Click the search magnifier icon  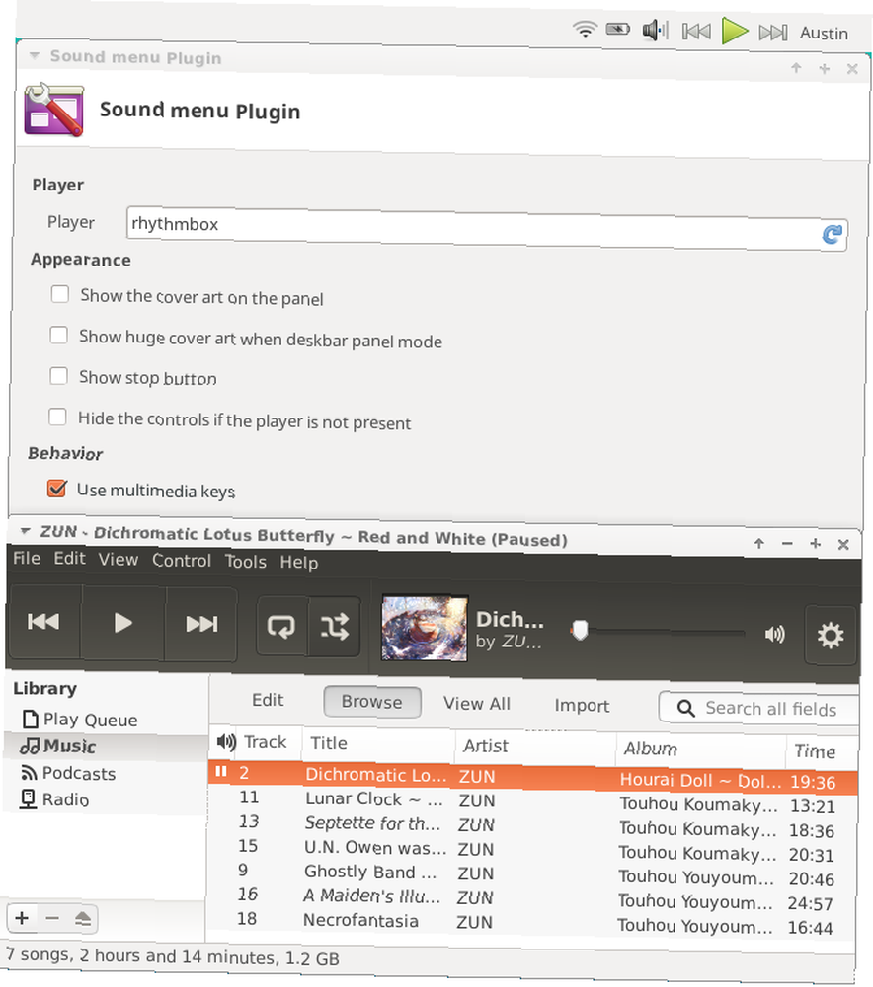tap(686, 708)
